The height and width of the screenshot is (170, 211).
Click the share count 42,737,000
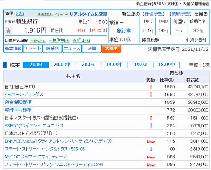198,95
